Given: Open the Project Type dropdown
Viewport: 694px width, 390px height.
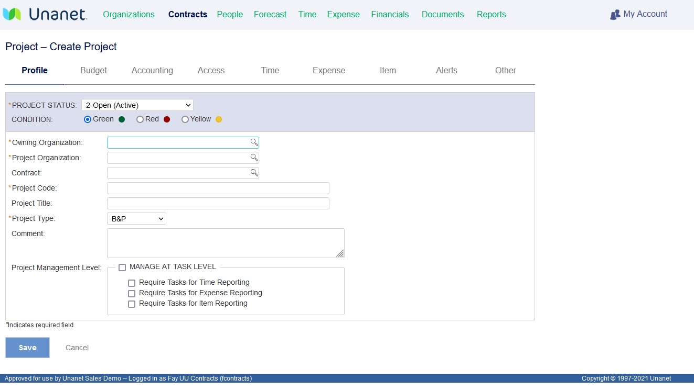Looking at the screenshot, I should pos(136,218).
